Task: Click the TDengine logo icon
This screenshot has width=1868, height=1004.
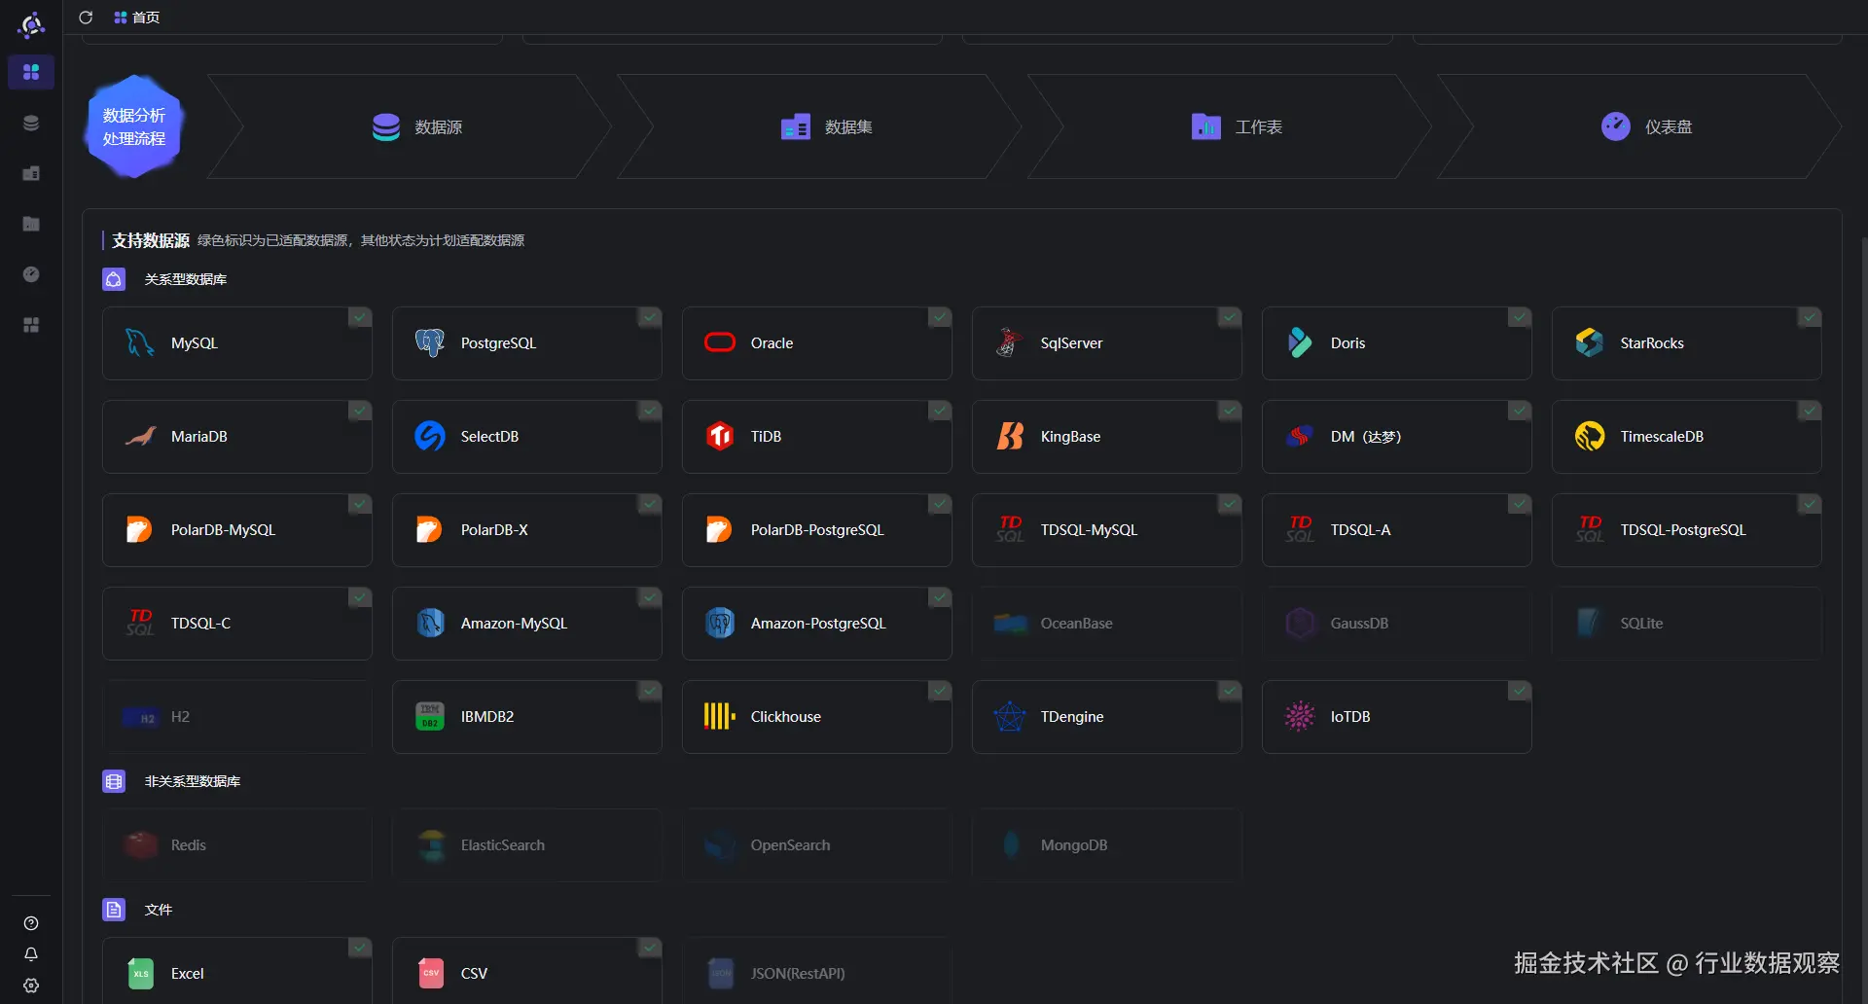Action: click(1010, 716)
